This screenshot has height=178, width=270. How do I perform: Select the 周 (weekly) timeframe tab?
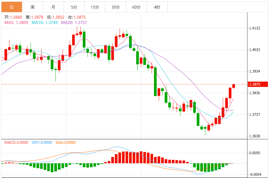point(32,7)
